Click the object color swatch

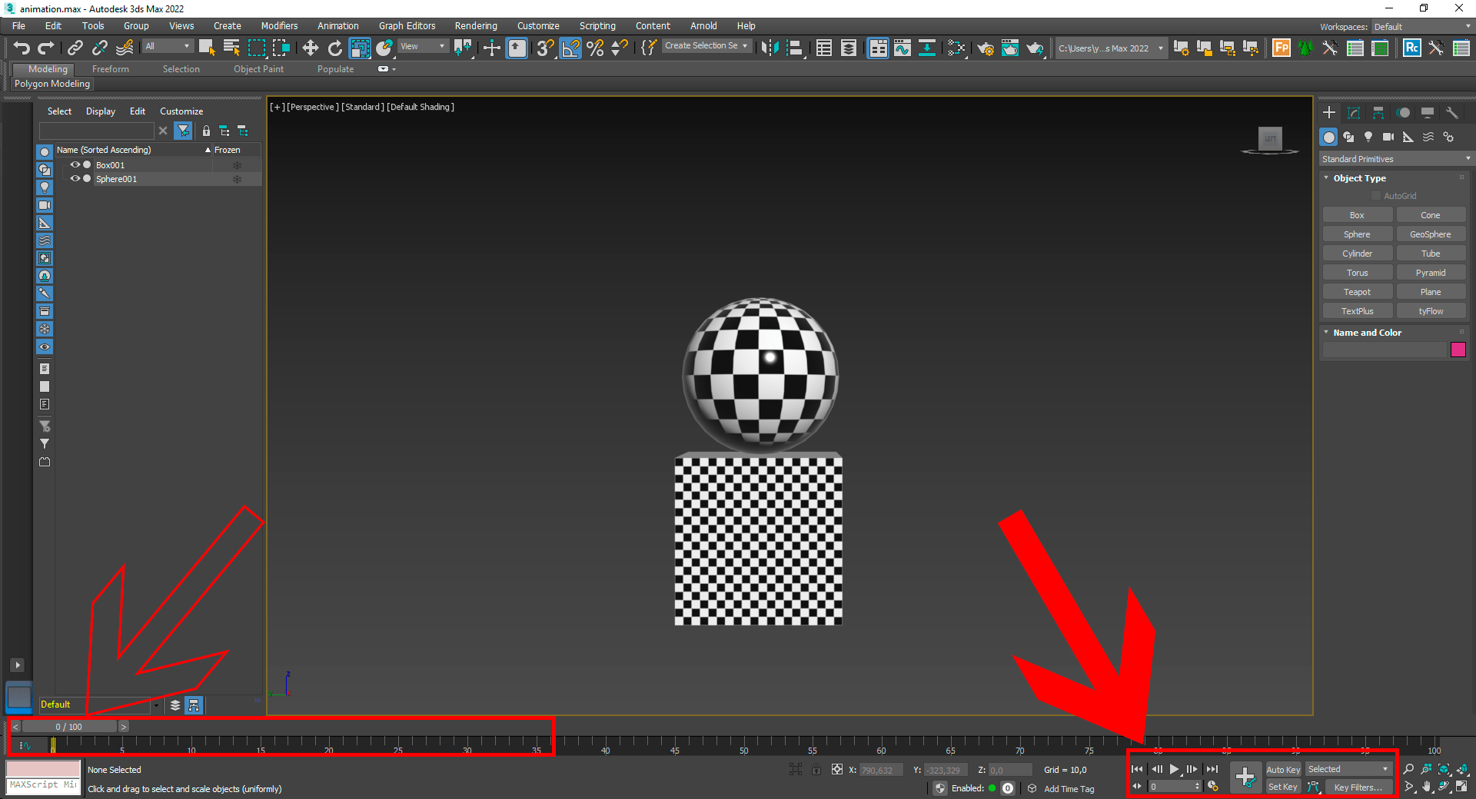[1458, 350]
